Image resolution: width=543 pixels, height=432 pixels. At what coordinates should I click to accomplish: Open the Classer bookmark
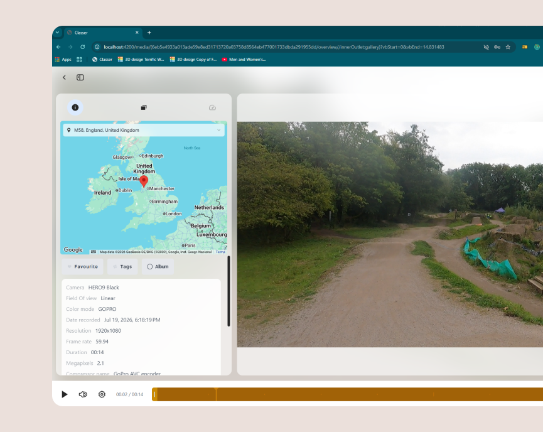[102, 59]
